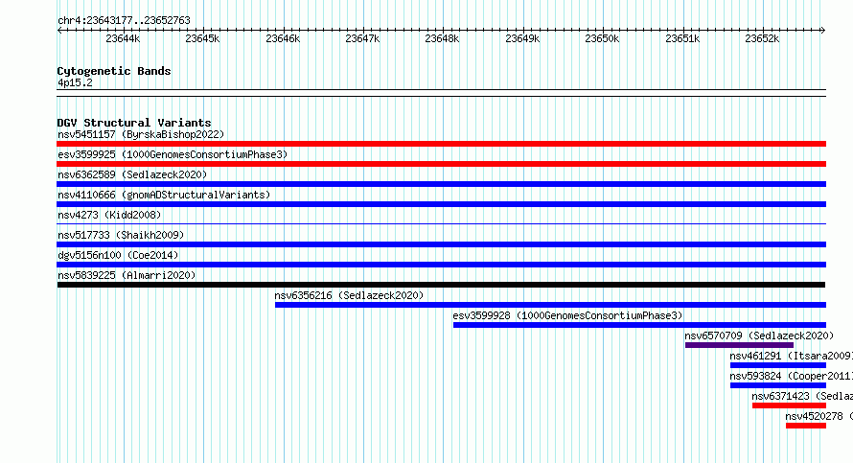Open the nsv6570709 (Sedlazeck2020) label
The image size is (853, 463).
click(x=759, y=336)
